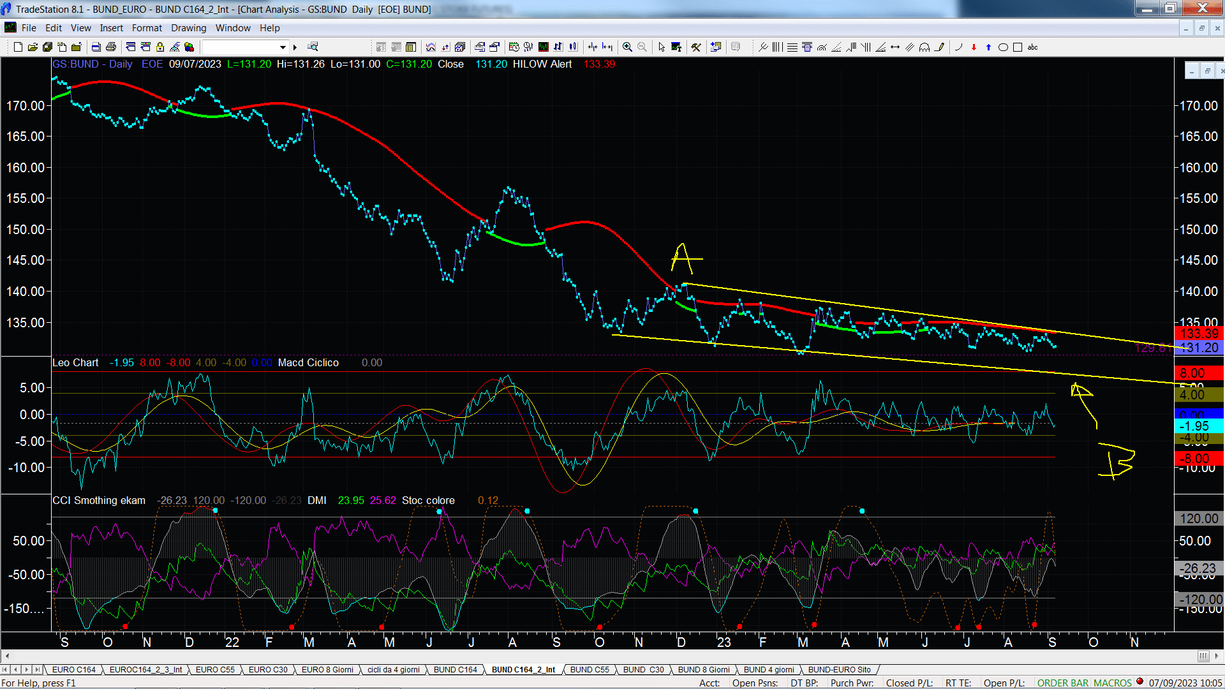
Task: Click the red down arrow tool
Action: 974,47
